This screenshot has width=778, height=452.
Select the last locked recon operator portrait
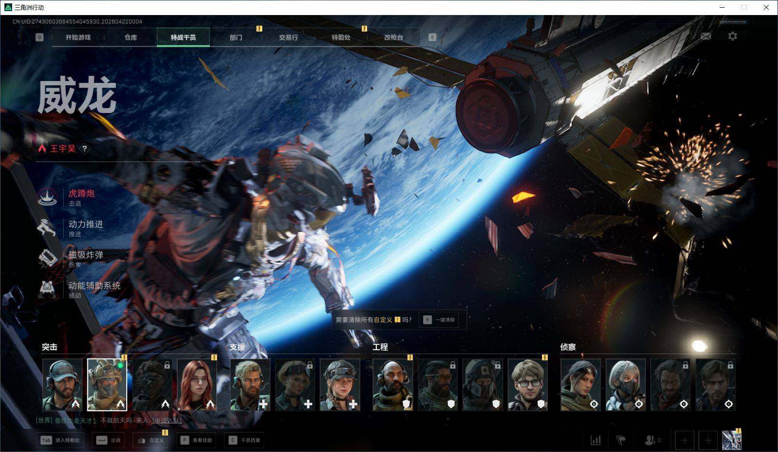pyautogui.click(x=715, y=385)
